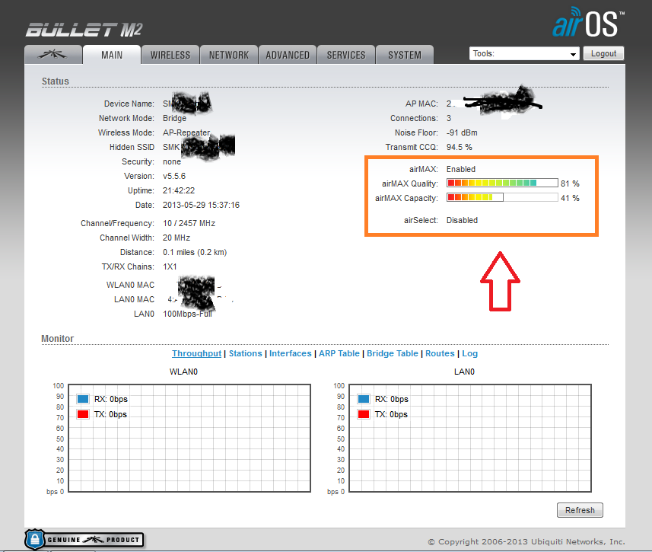Open the Bridge Table link
652x552 pixels.
[392, 353]
